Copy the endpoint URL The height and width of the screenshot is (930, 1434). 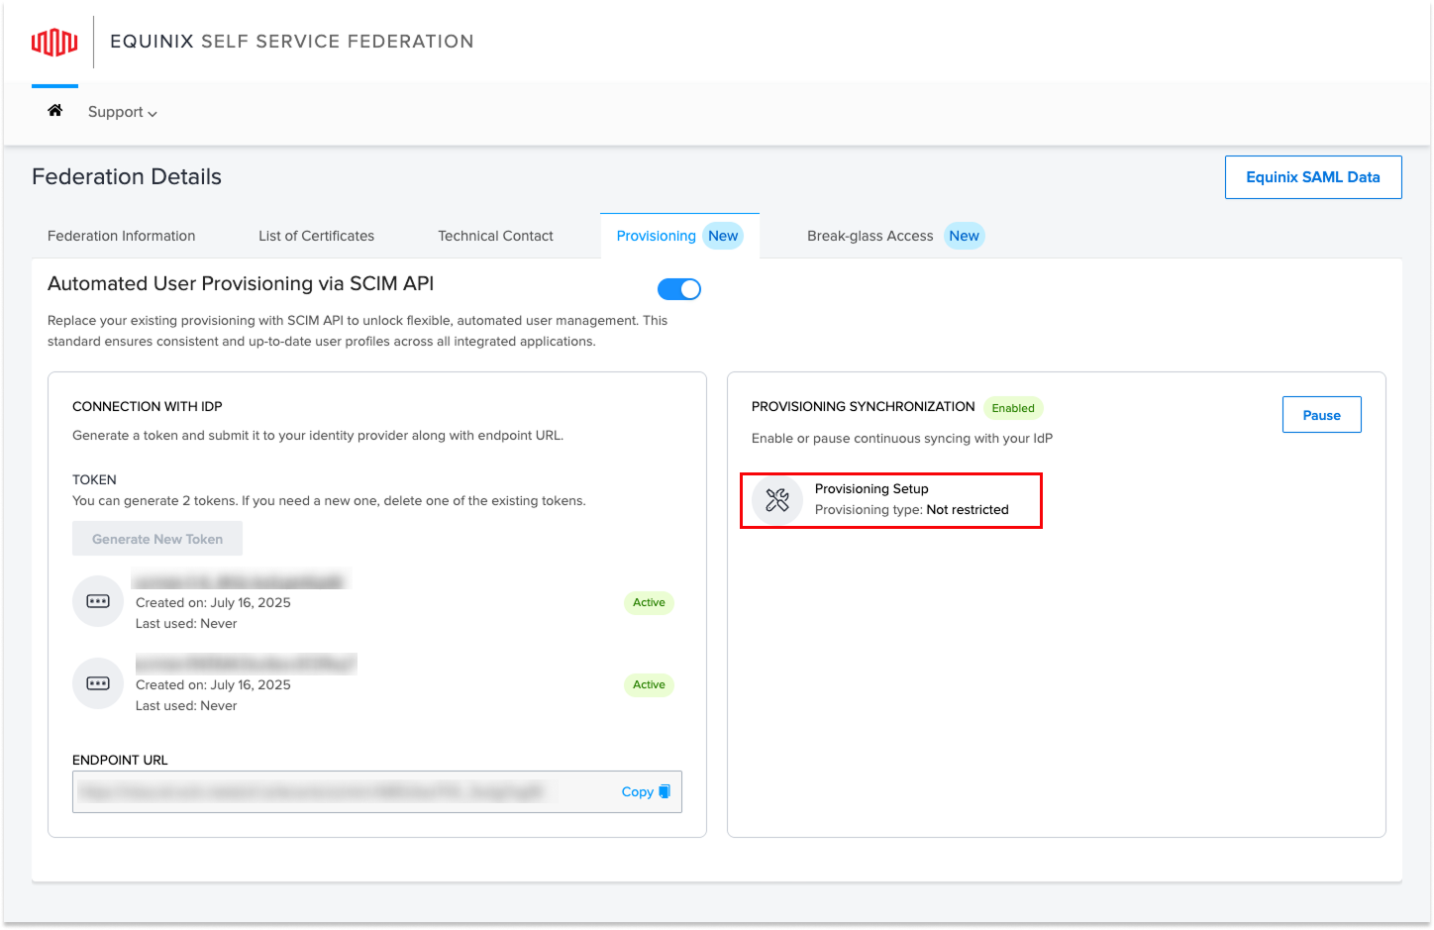point(646,792)
